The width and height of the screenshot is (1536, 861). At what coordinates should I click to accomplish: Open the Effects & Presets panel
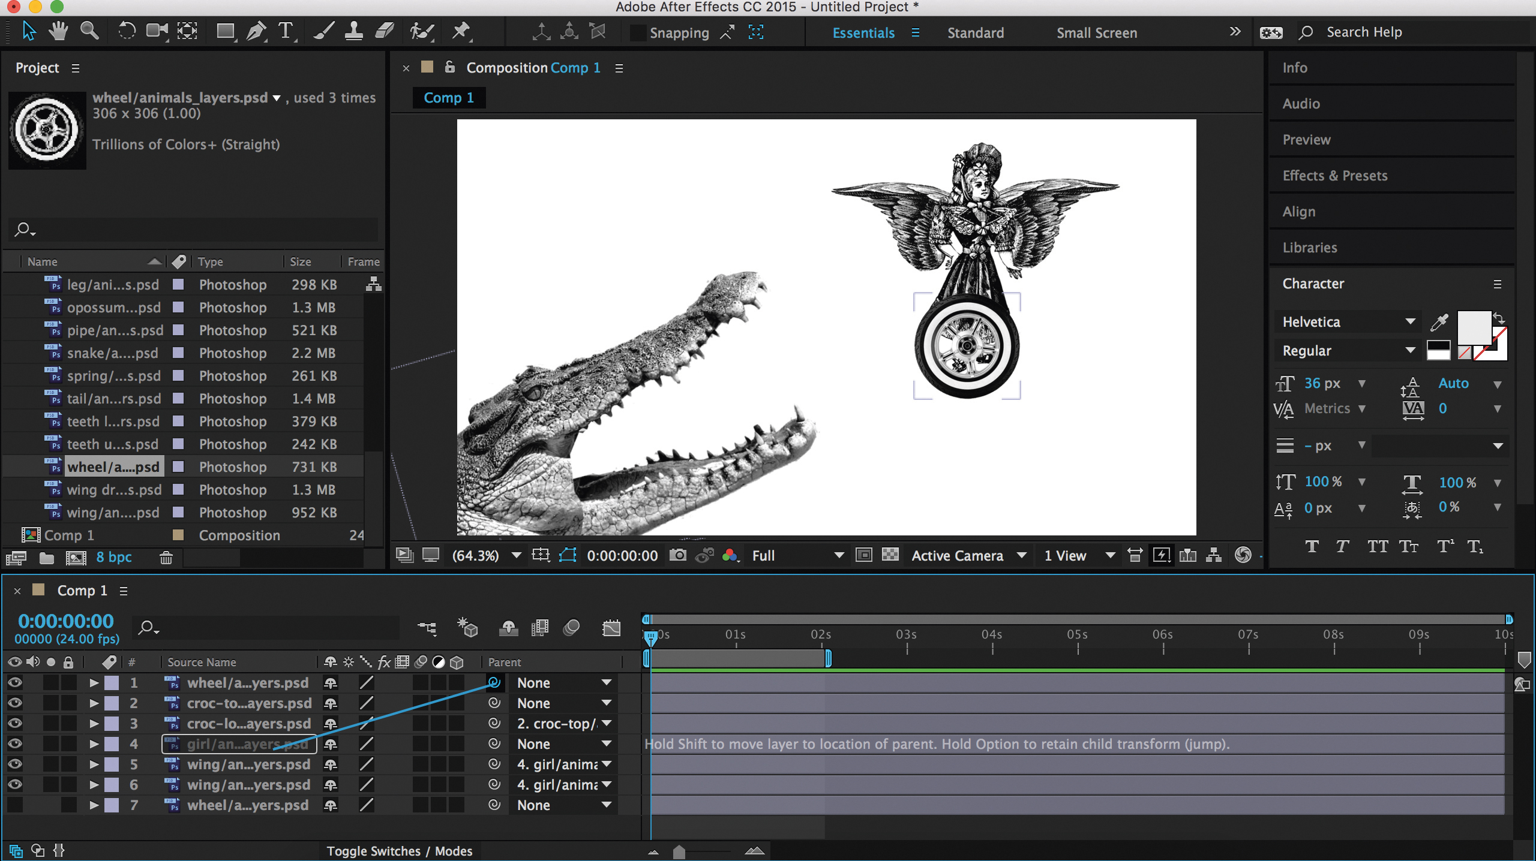coord(1334,176)
